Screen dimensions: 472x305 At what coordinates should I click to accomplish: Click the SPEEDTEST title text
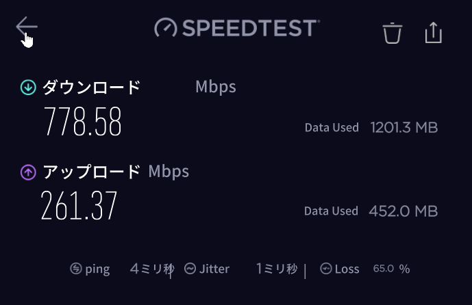pos(249,28)
